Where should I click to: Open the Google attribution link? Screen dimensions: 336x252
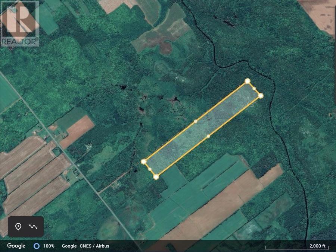pyautogui.click(x=69, y=246)
